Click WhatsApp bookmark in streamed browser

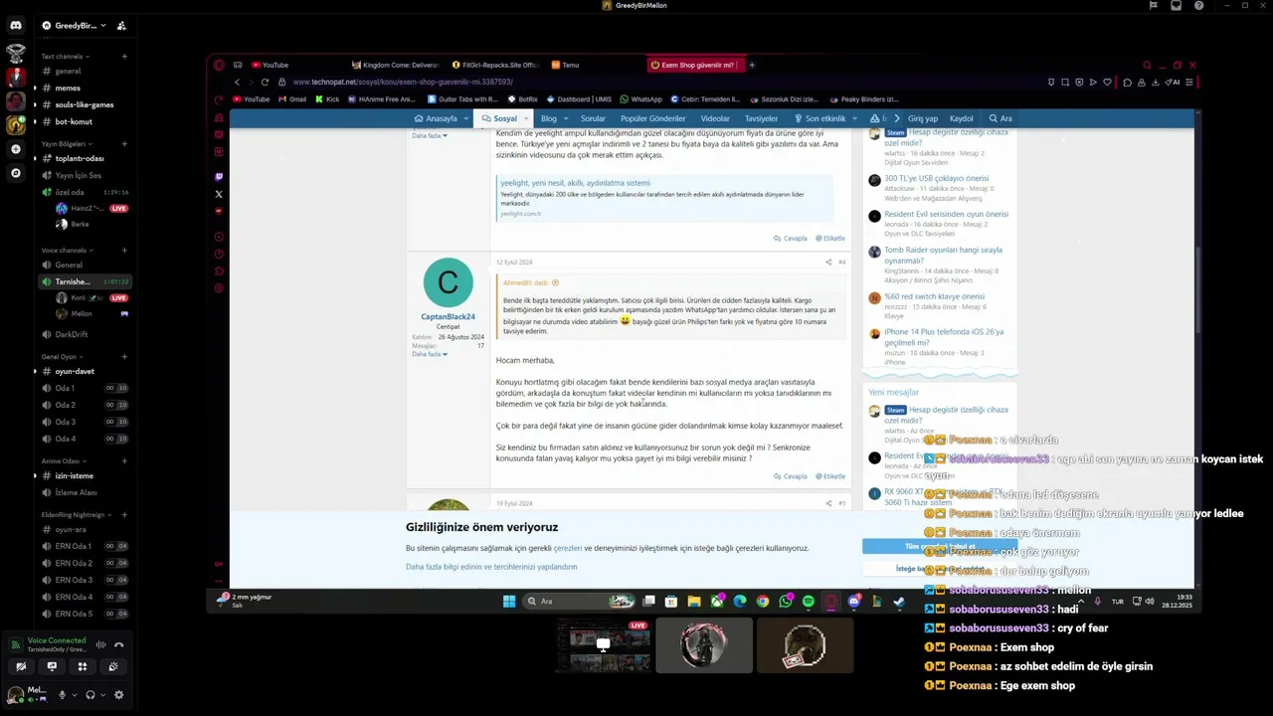pos(640,99)
